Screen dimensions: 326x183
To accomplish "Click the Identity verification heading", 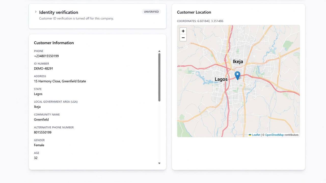I will 59,12.
